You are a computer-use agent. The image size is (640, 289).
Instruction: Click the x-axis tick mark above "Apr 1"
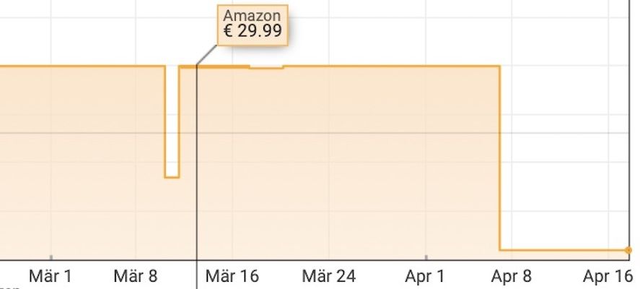[x=426, y=257]
